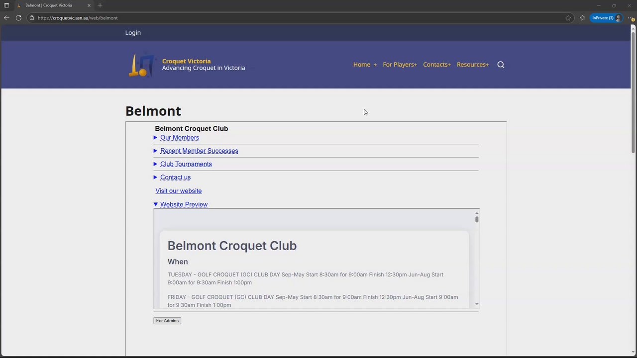The image size is (637, 358).
Task: Click the preview pane scroll-up arrow
Action: [x=477, y=213]
